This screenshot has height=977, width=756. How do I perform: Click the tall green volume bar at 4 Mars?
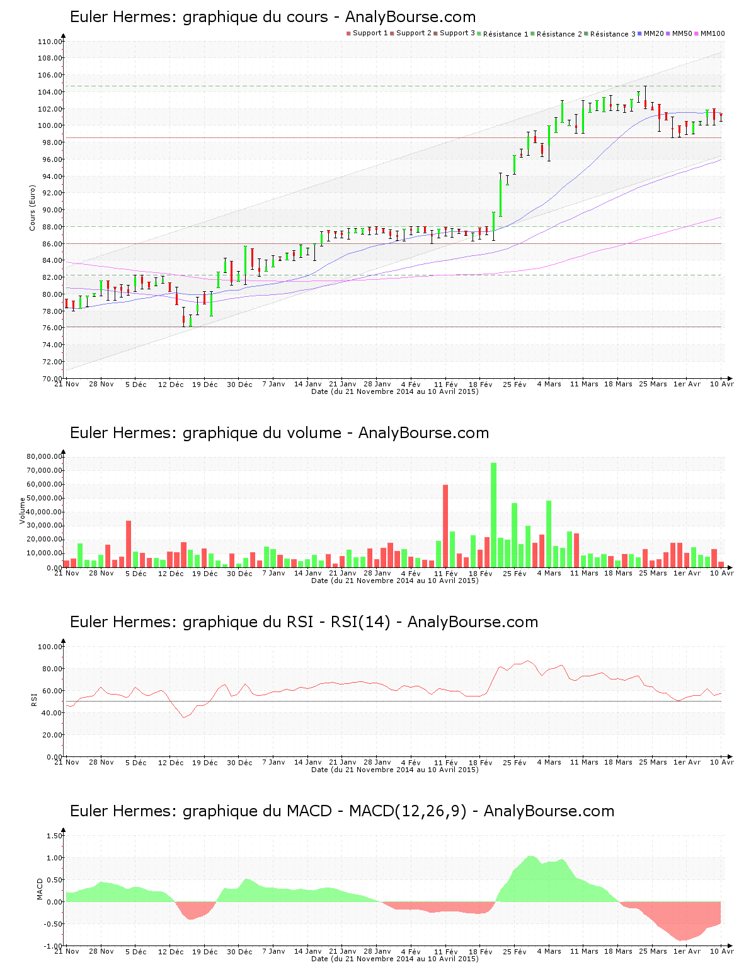pyautogui.click(x=549, y=534)
